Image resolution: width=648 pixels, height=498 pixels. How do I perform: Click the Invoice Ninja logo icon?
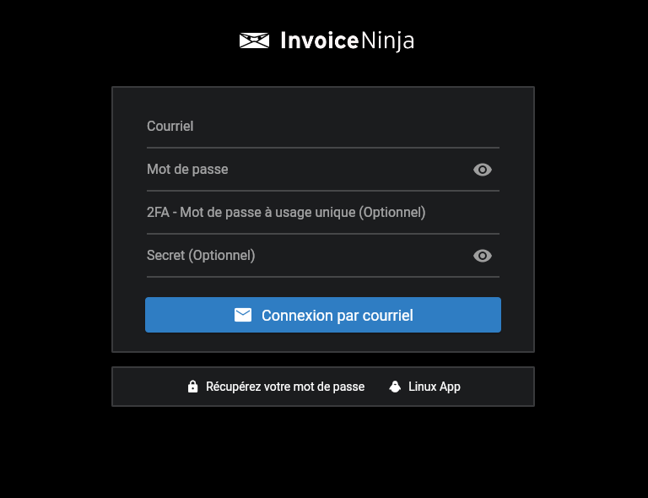pos(254,41)
